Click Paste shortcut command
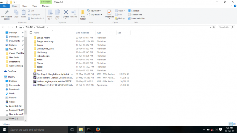Screen dimensions: 237x133 (36, 18)
